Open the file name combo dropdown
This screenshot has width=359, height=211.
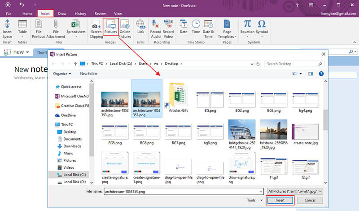[261, 192]
